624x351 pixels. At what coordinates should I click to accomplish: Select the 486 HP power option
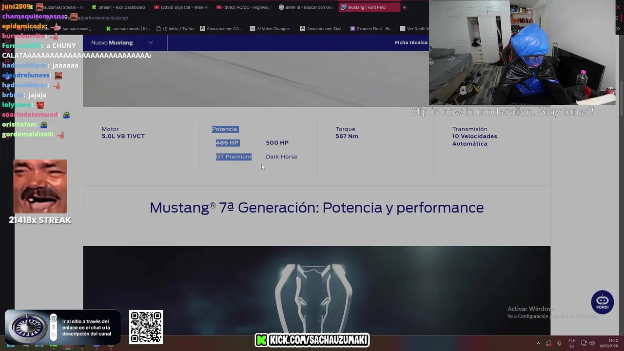(227, 143)
